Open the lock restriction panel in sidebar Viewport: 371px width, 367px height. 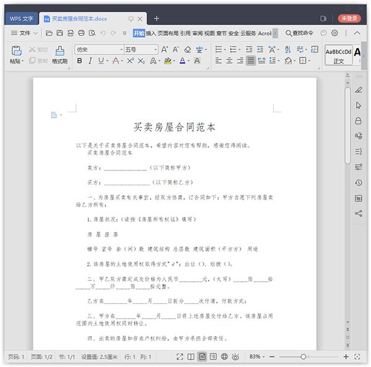359,121
